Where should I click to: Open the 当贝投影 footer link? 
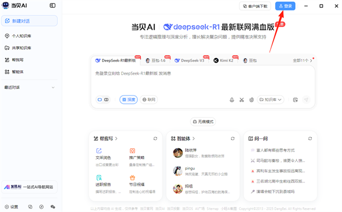pyautogui.click(x=174, y=209)
